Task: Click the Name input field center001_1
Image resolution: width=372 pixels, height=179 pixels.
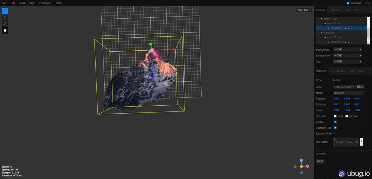Action: pyautogui.click(x=348, y=93)
